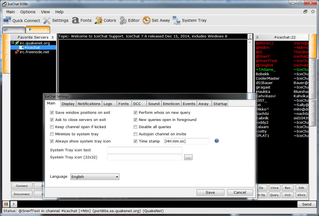The height and width of the screenshot is (216, 319).
Task: Open the Main menu
Action: click(10, 12)
